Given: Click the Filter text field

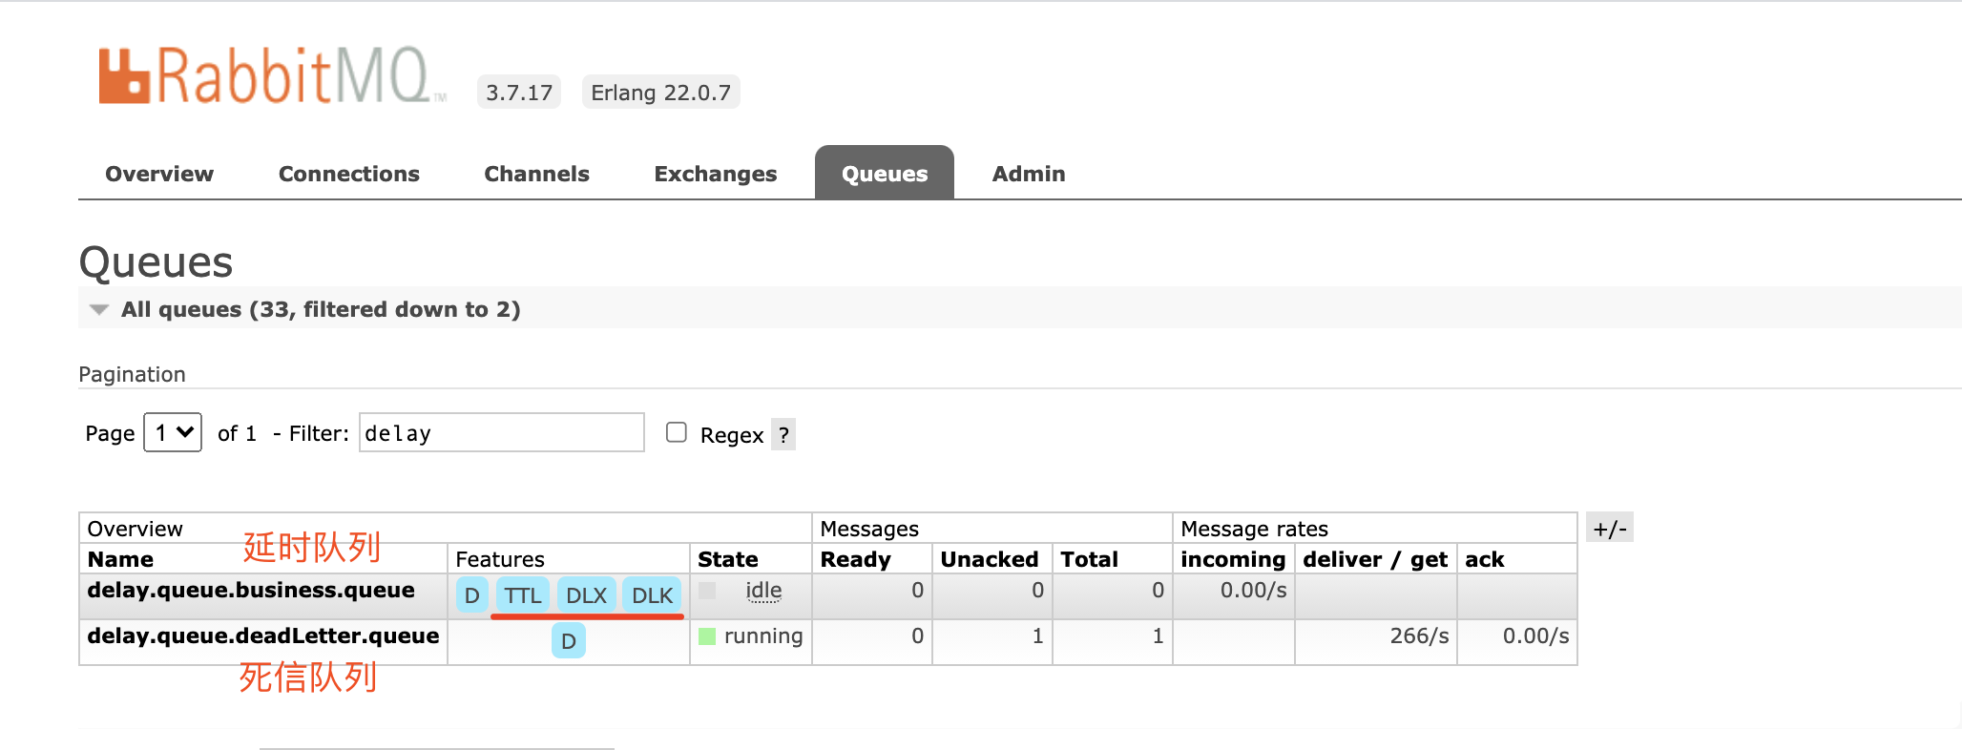Looking at the screenshot, I should pyautogui.click(x=501, y=433).
